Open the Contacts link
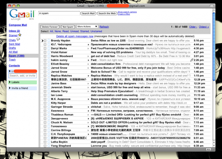The image size is (222, 159). 14,66
